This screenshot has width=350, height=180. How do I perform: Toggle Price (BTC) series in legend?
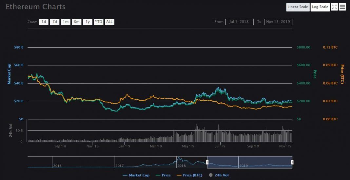point(189,175)
